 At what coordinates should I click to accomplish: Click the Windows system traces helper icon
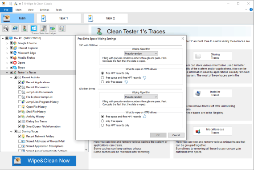pyautogui.click(x=34, y=28)
